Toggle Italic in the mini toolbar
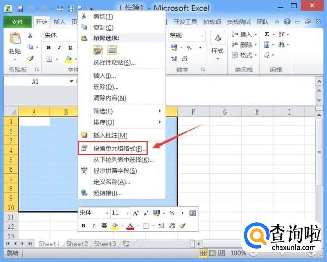 point(93,226)
